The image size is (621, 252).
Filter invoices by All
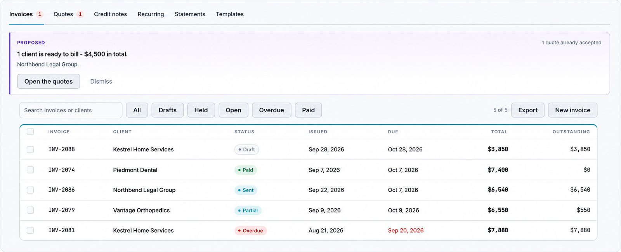tap(137, 110)
